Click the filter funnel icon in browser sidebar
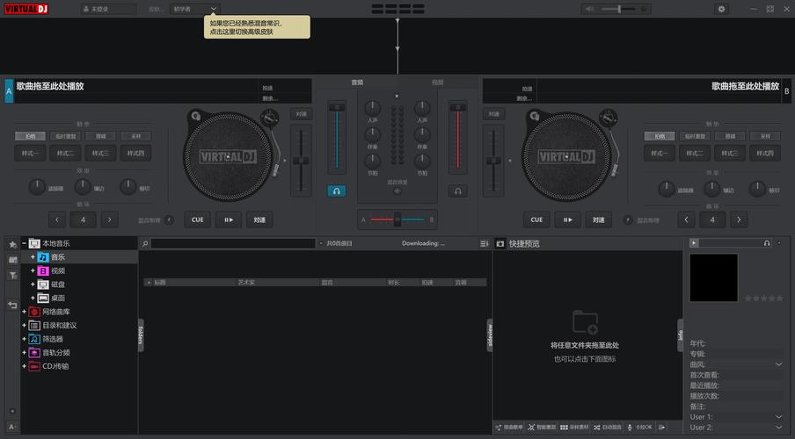Image resolution: width=795 pixels, height=439 pixels. coord(12,276)
